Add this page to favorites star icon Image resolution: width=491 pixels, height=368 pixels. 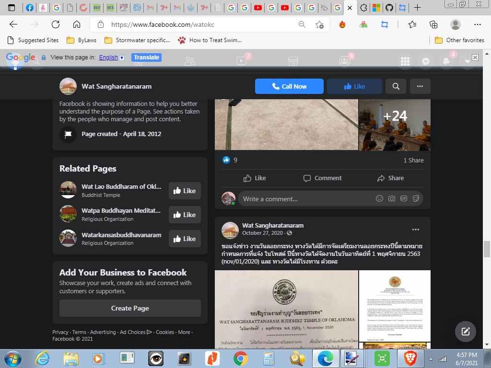pyautogui.click(x=319, y=24)
